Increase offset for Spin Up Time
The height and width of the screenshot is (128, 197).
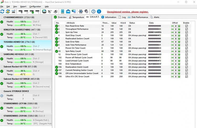(x=179, y=32)
